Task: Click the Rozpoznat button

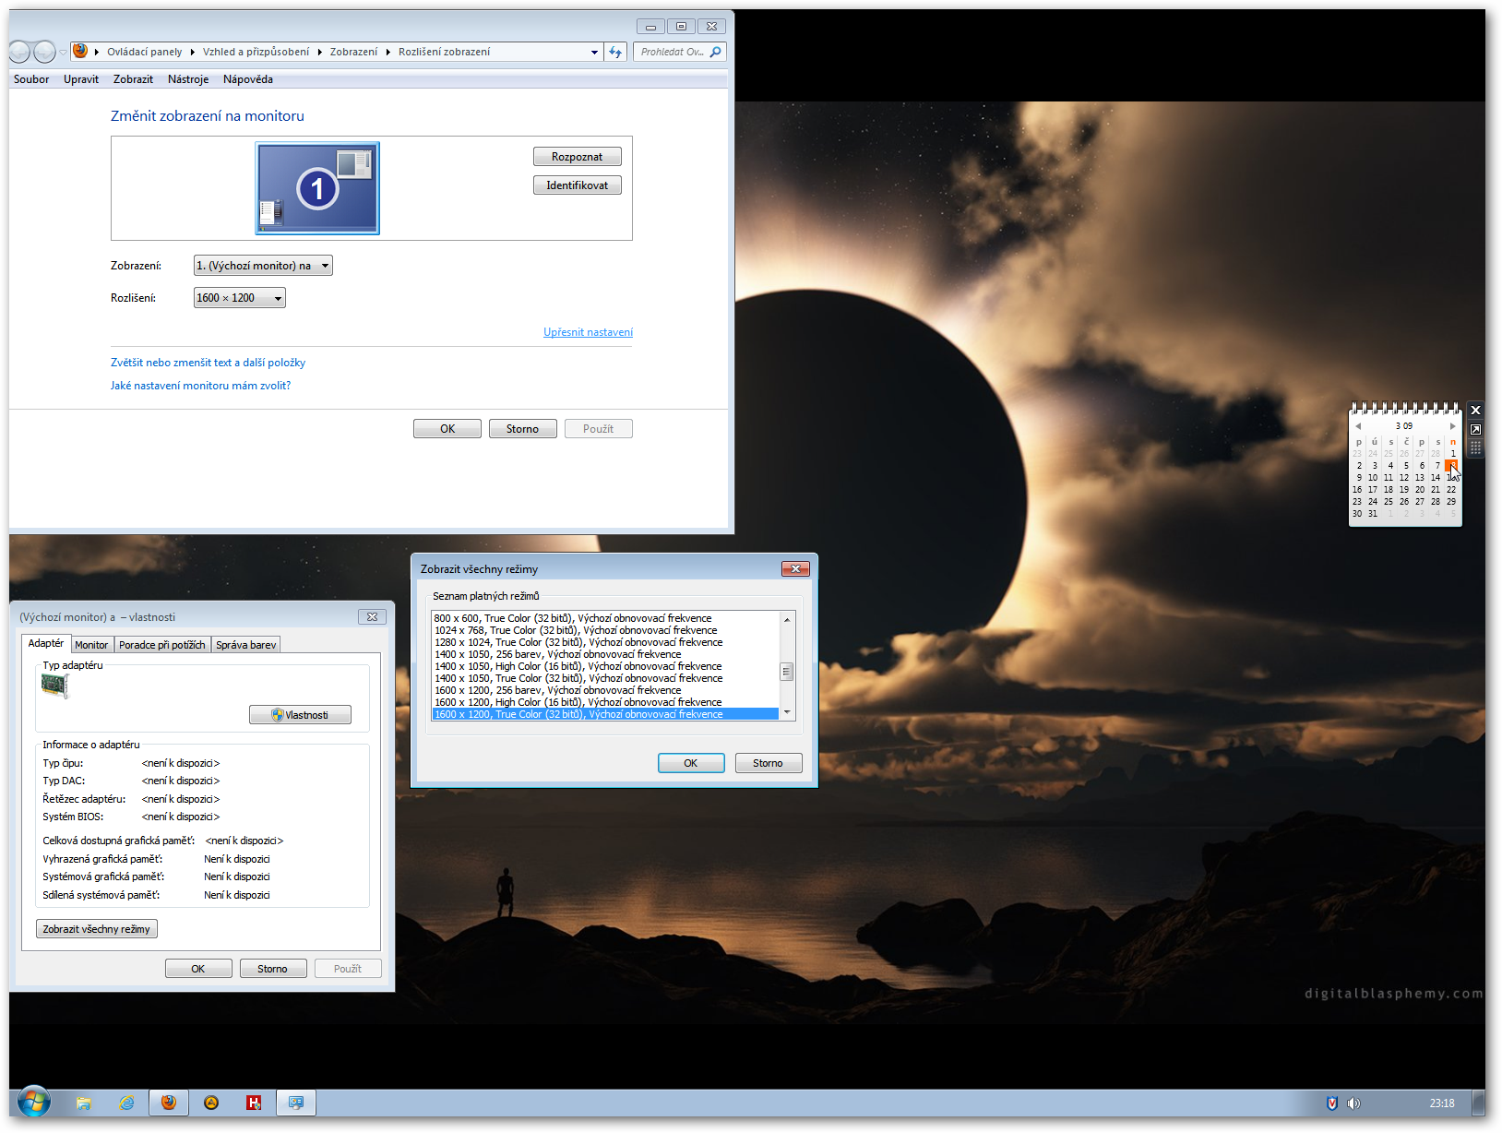Action: coord(578,157)
